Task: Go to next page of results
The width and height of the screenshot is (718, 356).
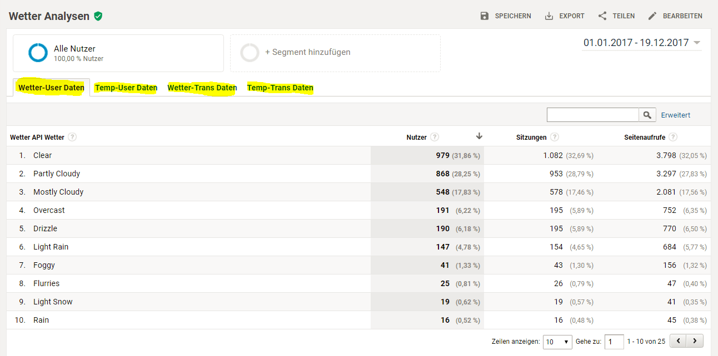Action: pyautogui.click(x=695, y=341)
